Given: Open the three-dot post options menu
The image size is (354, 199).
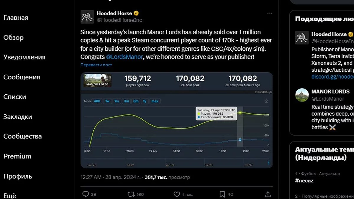Looking at the screenshot, I should point(270,13).
